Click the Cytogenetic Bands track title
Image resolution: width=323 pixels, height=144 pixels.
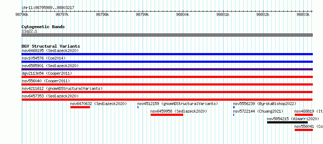(x=43, y=27)
